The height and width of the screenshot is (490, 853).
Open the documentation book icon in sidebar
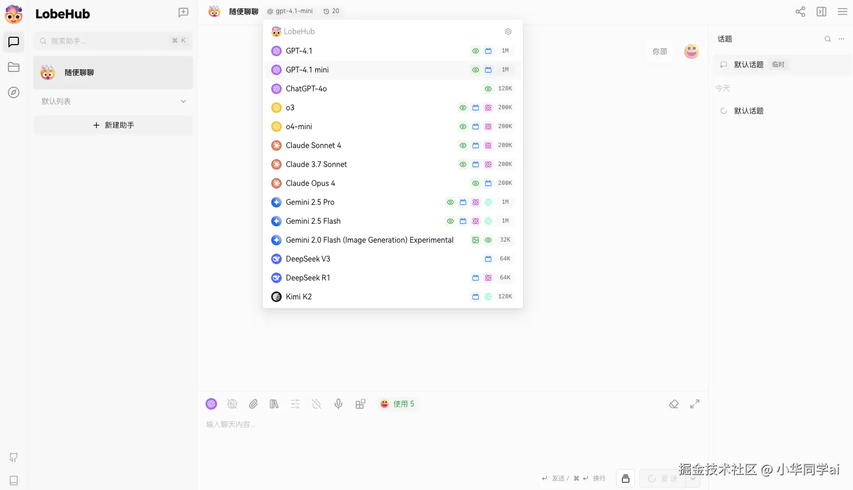[x=14, y=481]
